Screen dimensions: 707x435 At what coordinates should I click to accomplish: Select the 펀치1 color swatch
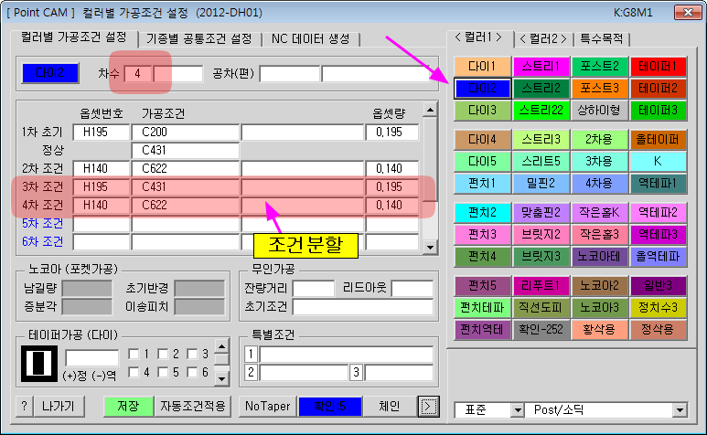click(482, 184)
